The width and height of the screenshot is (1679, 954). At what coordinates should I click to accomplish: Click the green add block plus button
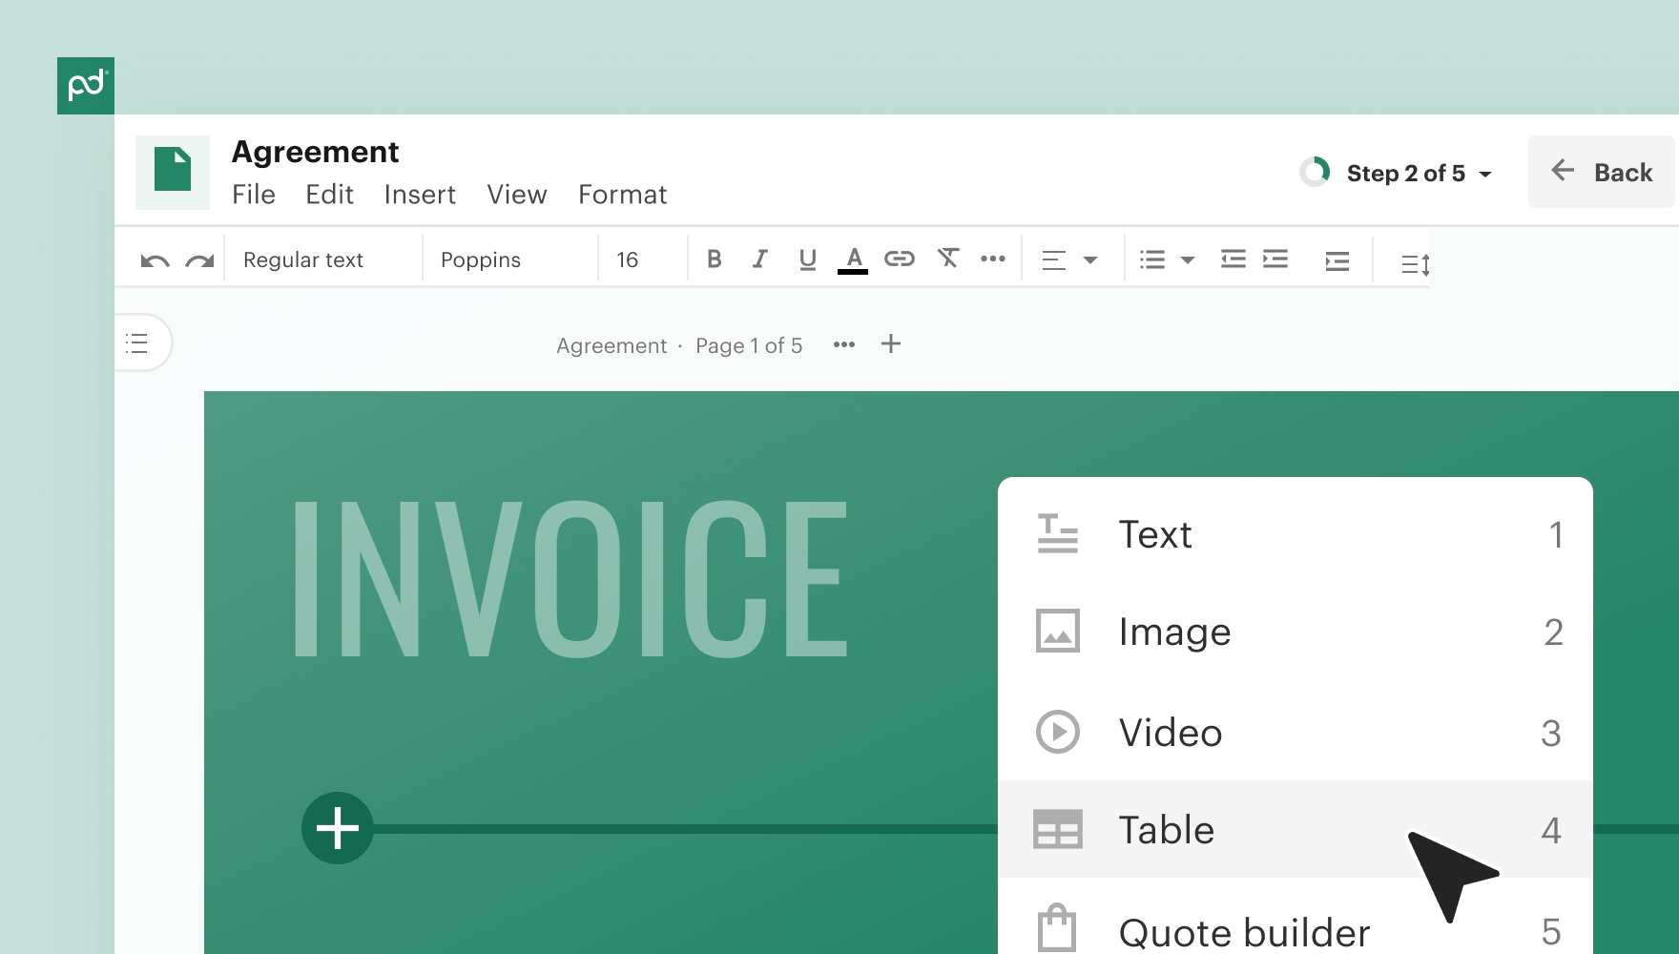pyautogui.click(x=338, y=828)
